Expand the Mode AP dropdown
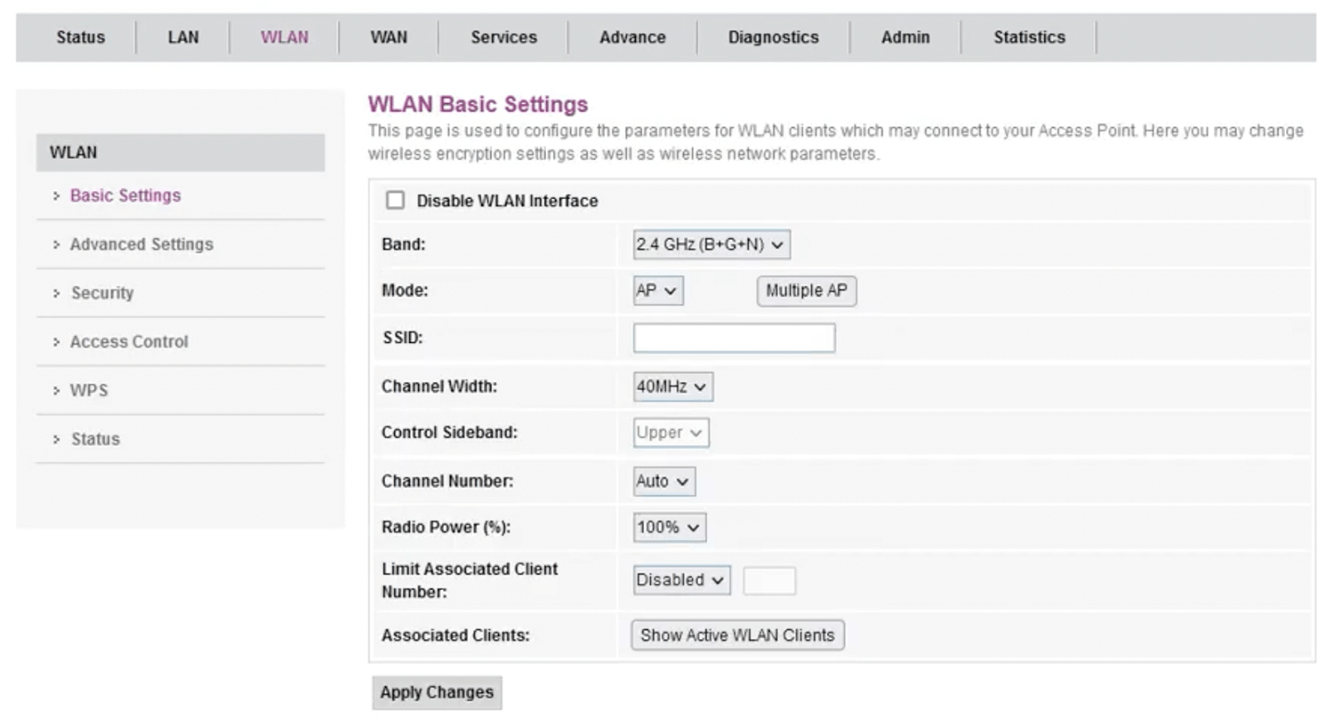Screen dimensions: 1334x726 (x=657, y=291)
